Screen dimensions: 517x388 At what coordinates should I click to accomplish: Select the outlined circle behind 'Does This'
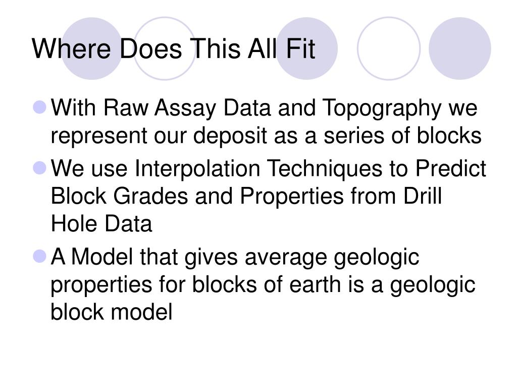click(165, 48)
